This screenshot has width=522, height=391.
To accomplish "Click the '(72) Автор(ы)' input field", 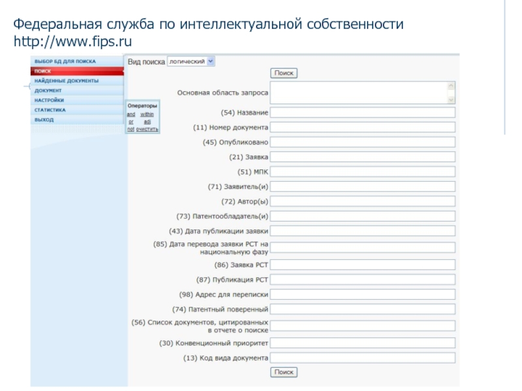I will [363, 201].
